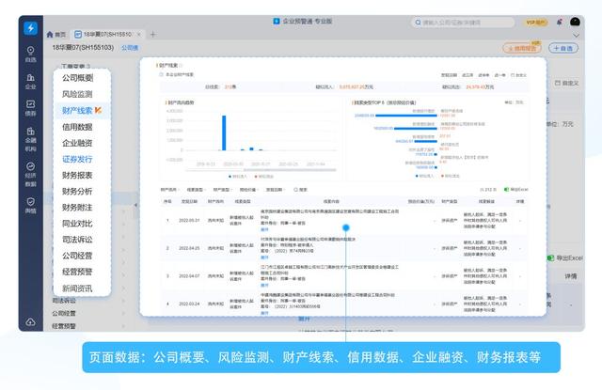The image size is (602, 390).
Task: Toggle 财产流出 legend in TOP5 chart
Action: pyautogui.click(x=451, y=176)
